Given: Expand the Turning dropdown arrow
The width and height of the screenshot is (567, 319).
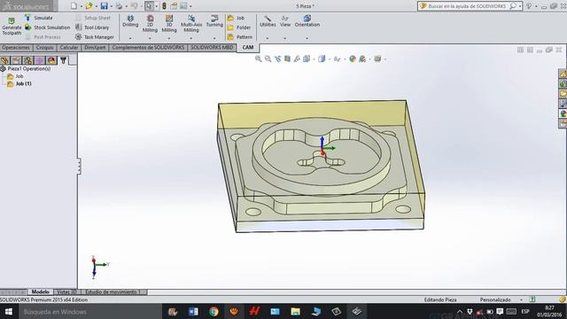Looking at the screenshot, I should pos(214,38).
